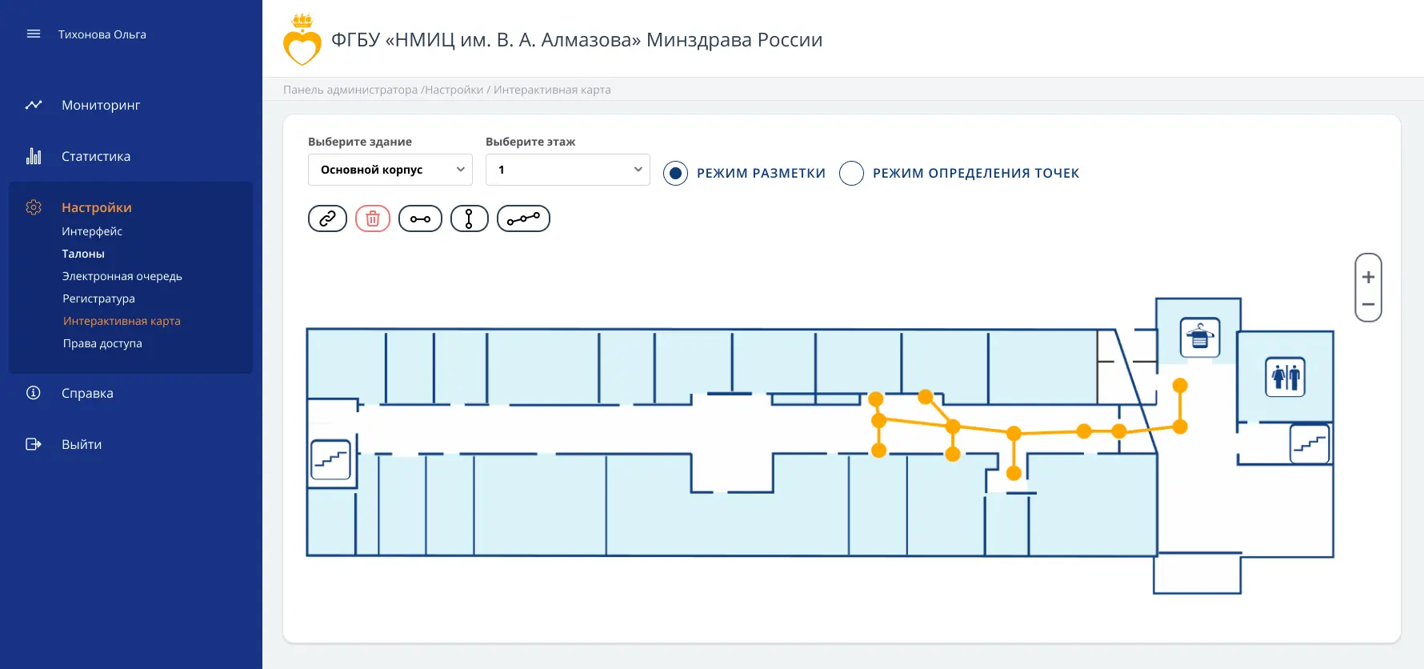
Task: Select the multi-point path tool
Action: click(523, 218)
